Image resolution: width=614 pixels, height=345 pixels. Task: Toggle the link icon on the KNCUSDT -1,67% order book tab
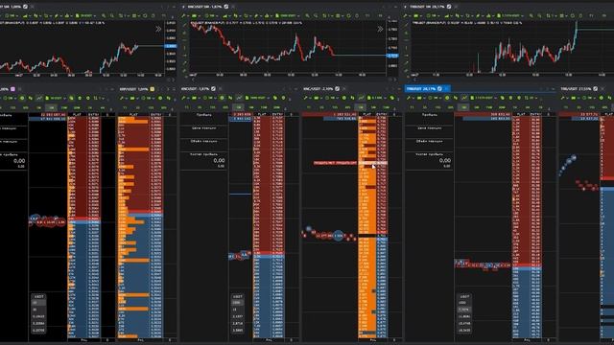pos(213,89)
